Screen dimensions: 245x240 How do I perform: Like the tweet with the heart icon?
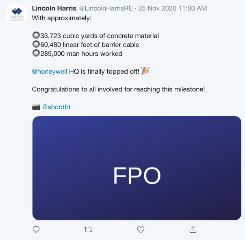click(141, 229)
